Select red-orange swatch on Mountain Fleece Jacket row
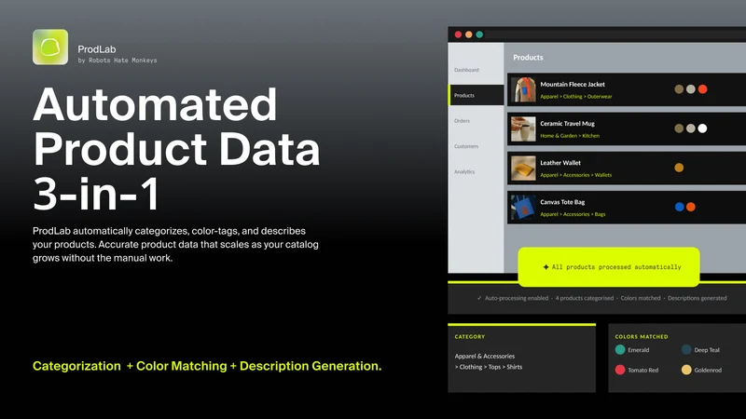This screenshot has width=746, height=419. point(702,88)
